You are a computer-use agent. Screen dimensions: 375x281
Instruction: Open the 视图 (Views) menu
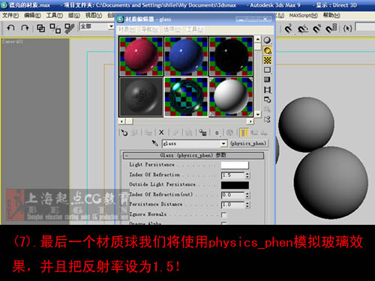(94, 16)
